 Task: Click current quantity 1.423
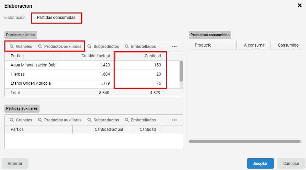click(105, 65)
